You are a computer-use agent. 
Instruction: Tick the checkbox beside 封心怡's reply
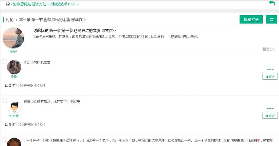tap(5, 101)
